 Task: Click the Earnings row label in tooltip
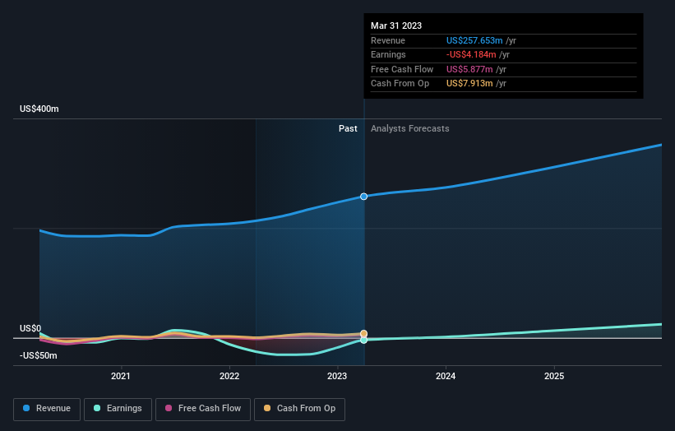point(388,54)
